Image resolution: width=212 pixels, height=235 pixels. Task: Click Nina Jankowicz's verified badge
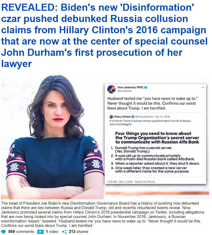[x=146, y=88]
